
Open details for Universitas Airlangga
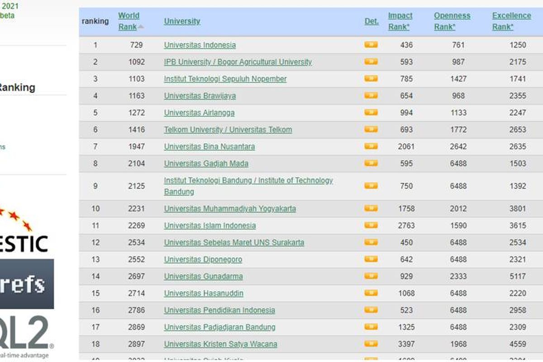click(x=371, y=112)
